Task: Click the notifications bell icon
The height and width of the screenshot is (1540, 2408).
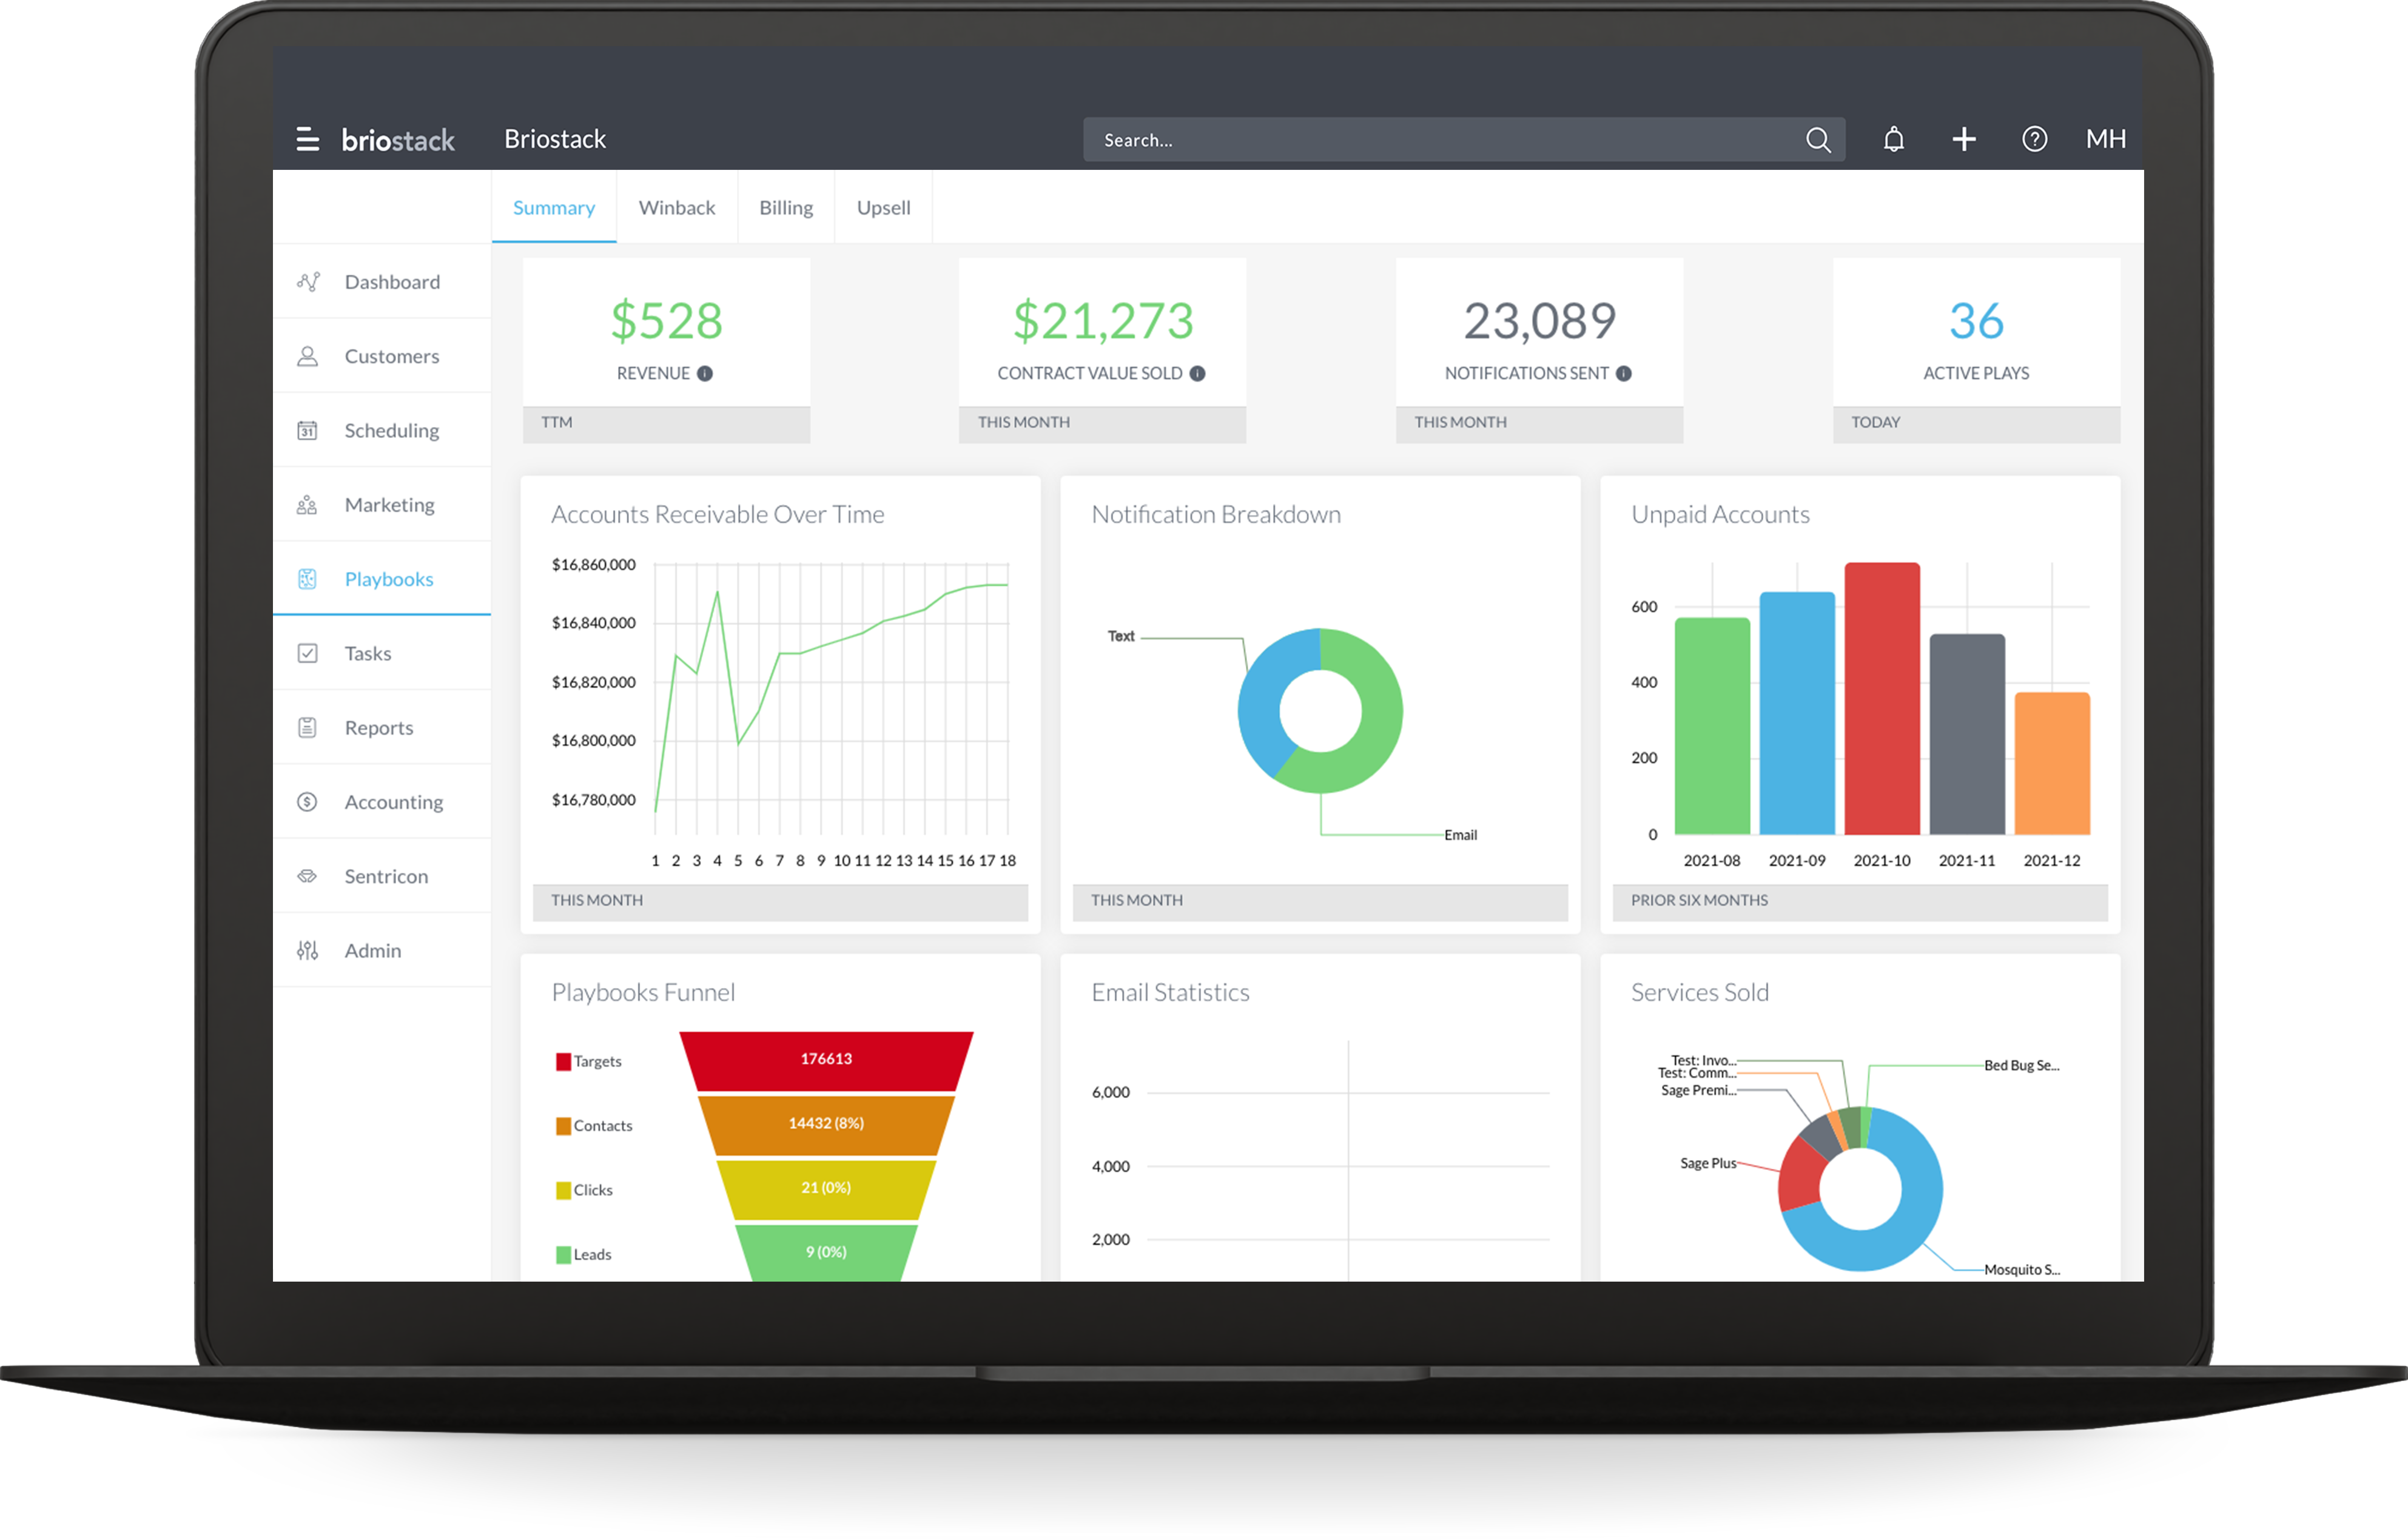Action: [x=1893, y=139]
